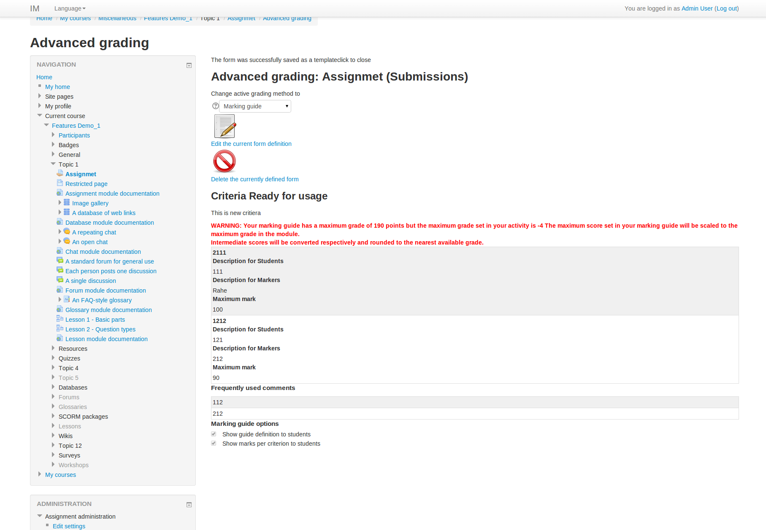The width and height of the screenshot is (766, 530).
Task: Click the Assignmet activity icon
Action: click(x=60, y=173)
